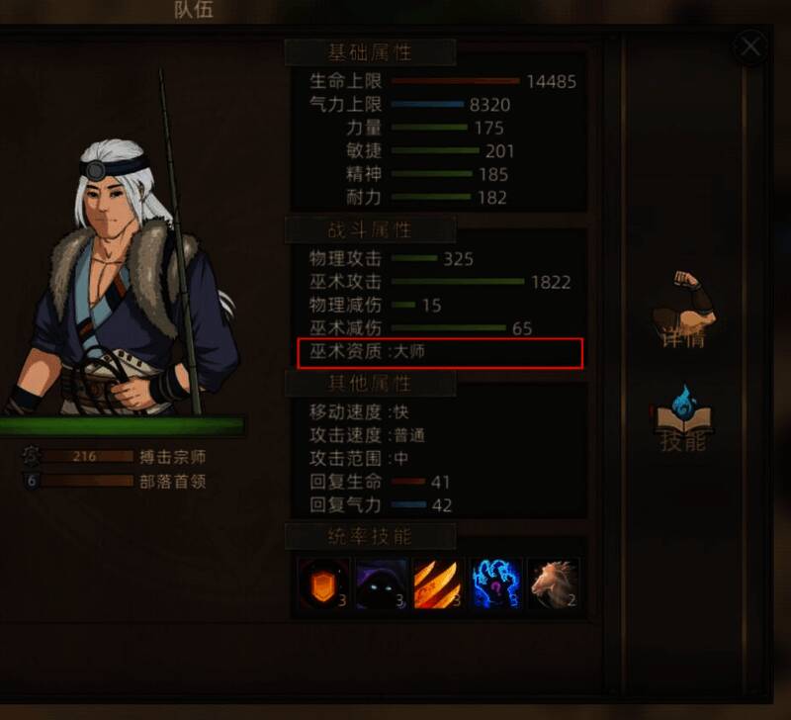The image size is (791, 720).
Task: Click the level 6 shield badge
Action: [x=32, y=481]
